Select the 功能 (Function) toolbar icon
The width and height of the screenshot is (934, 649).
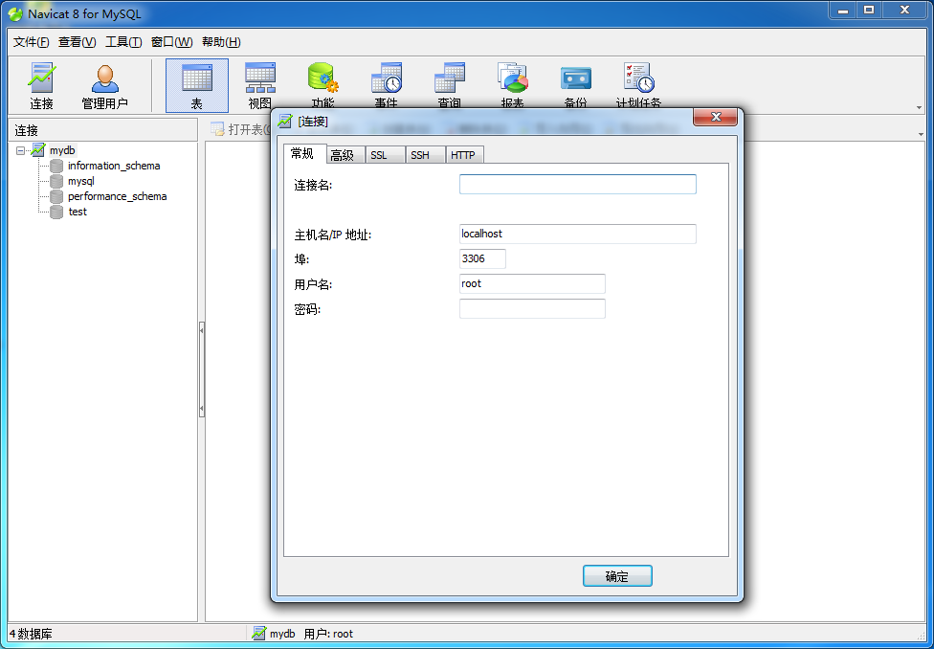[x=322, y=86]
